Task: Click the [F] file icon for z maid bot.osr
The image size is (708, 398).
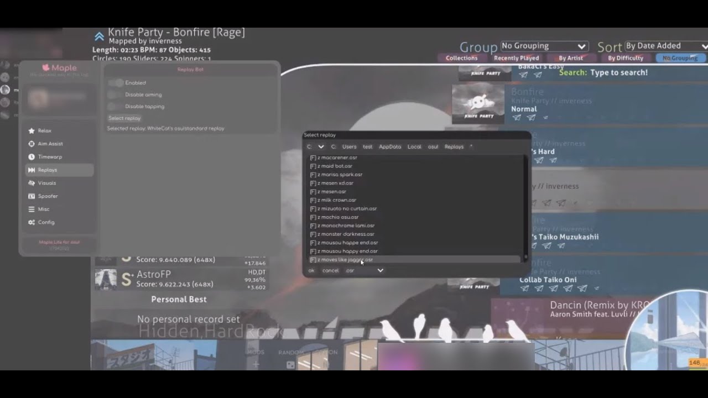Action: (x=313, y=166)
